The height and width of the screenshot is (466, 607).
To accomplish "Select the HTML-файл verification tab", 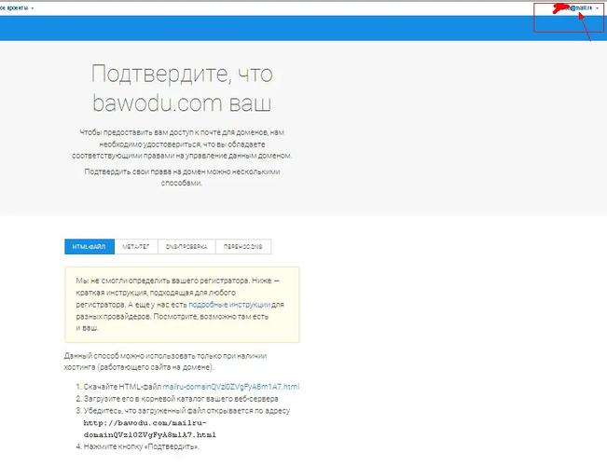I will pos(90,247).
